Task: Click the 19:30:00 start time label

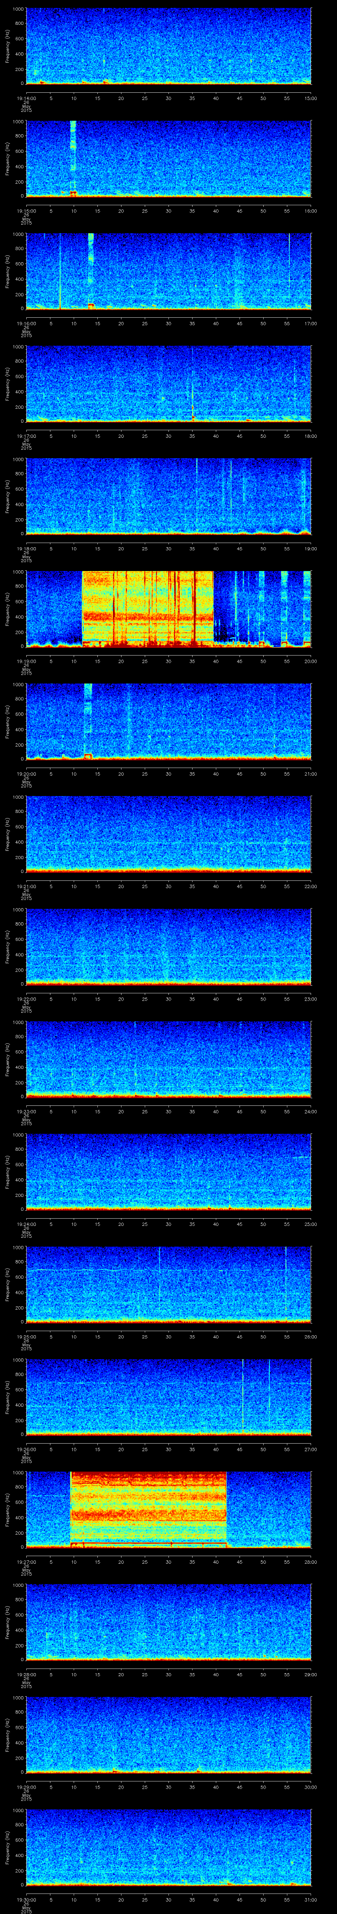Action: point(26,1899)
